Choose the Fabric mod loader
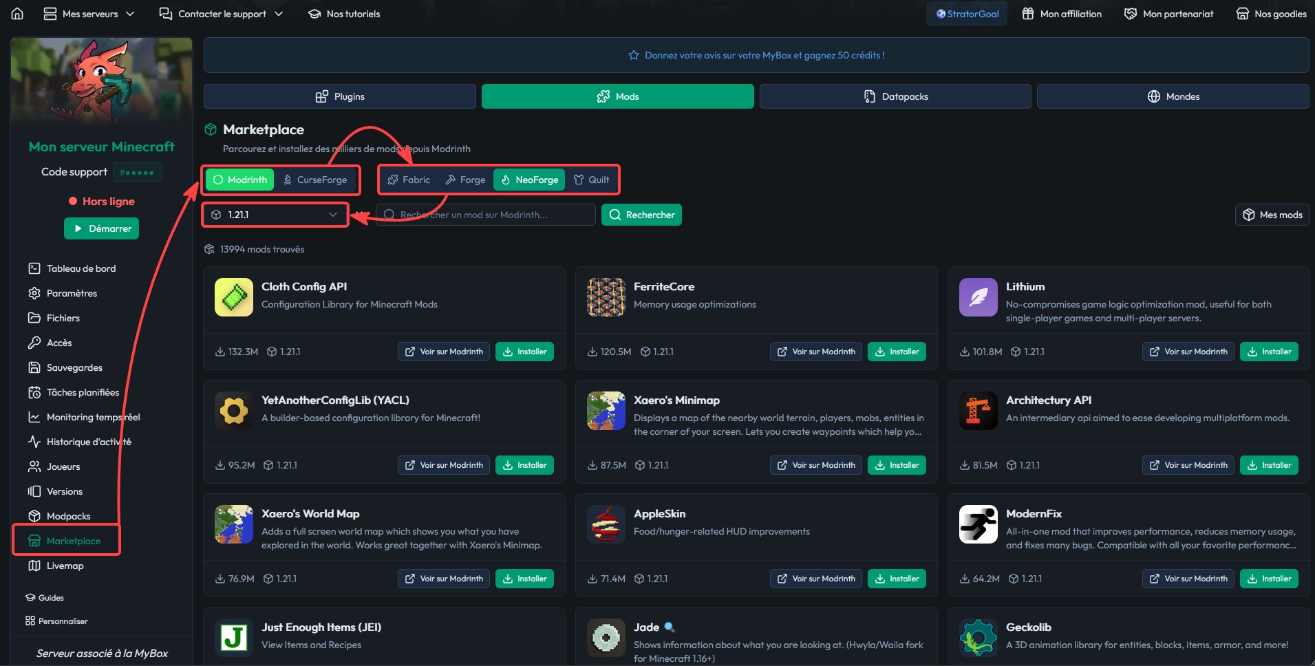Image resolution: width=1315 pixels, height=666 pixels. [x=409, y=180]
